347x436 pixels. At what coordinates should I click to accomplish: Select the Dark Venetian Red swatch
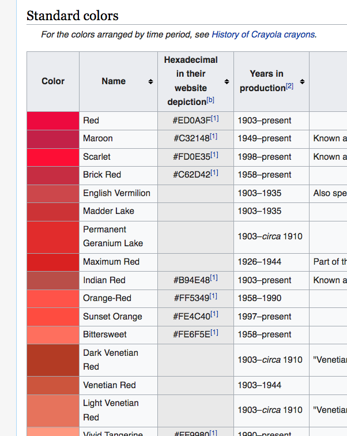tap(53, 360)
